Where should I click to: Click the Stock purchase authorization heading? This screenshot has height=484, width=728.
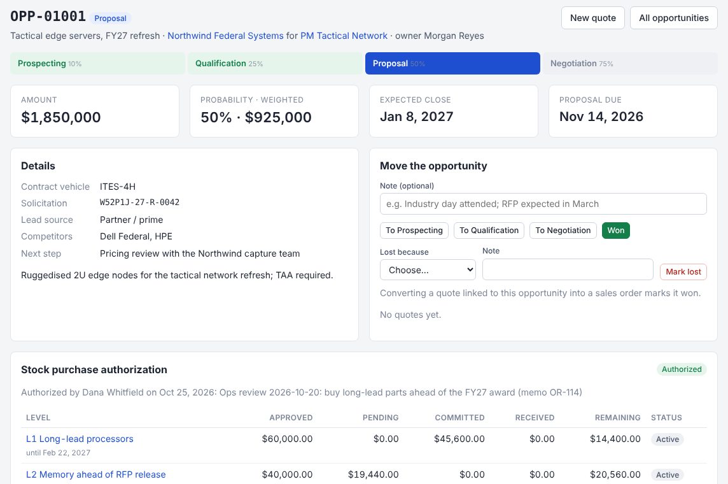pos(94,370)
